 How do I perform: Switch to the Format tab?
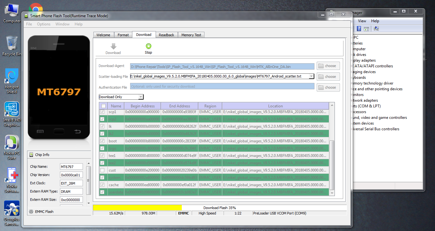click(123, 35)
